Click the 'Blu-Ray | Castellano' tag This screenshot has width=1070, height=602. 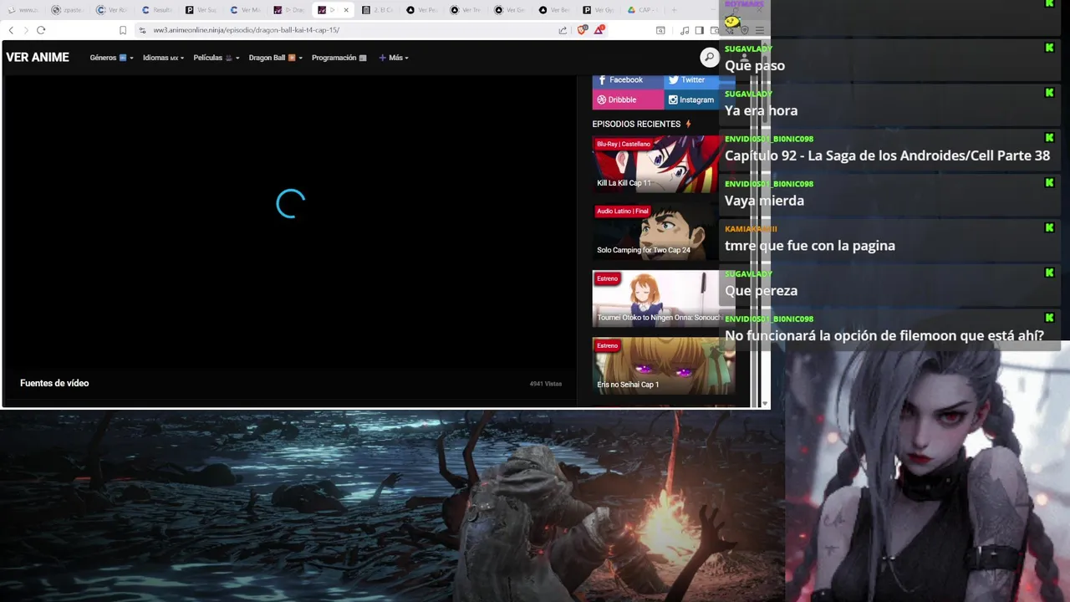[x=624, y=144]
